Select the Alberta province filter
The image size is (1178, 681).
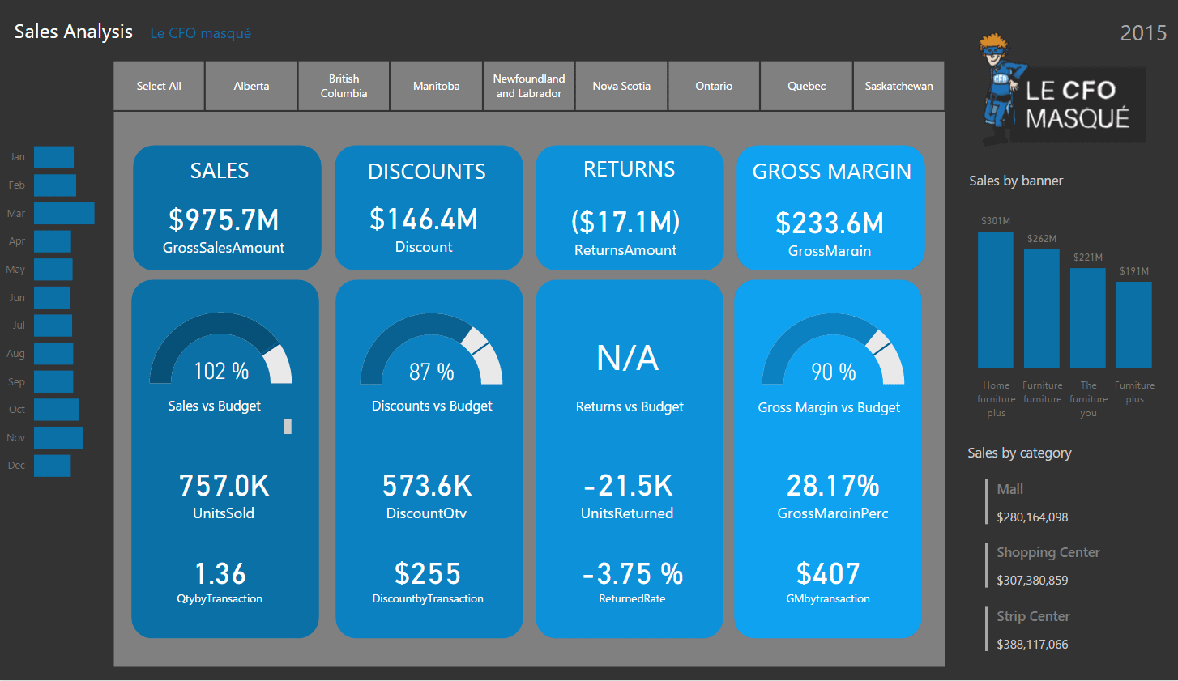point(251,86)
